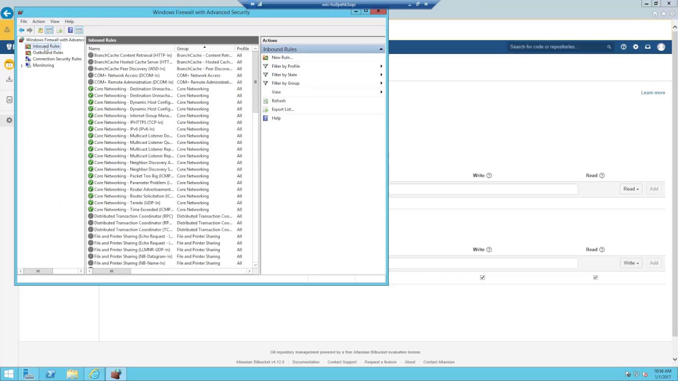Click the Documentation footer link
The width and height of the screenshot is (678, 381).
point(306,362)
